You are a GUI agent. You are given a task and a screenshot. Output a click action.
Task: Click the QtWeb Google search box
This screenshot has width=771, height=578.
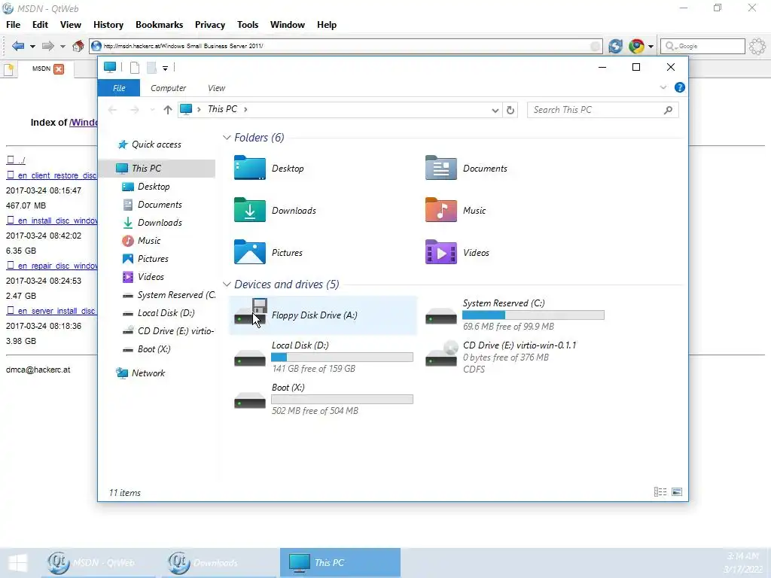[702, 46]
